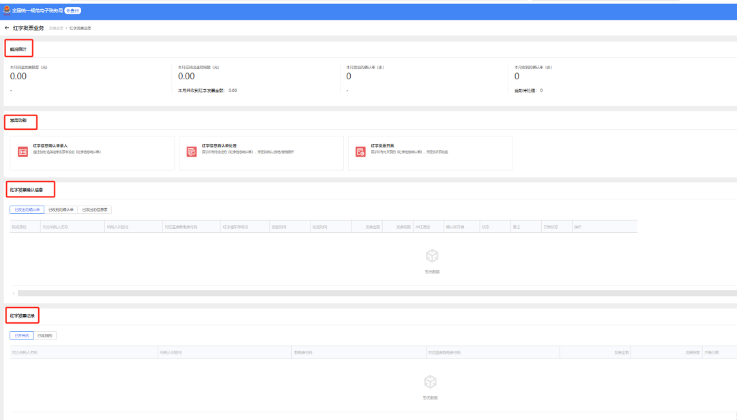The width and height of the screenshot is (737, 420).
Task: Open the 发票业务 breadcrumb link
Action: (x=56, y=28)
